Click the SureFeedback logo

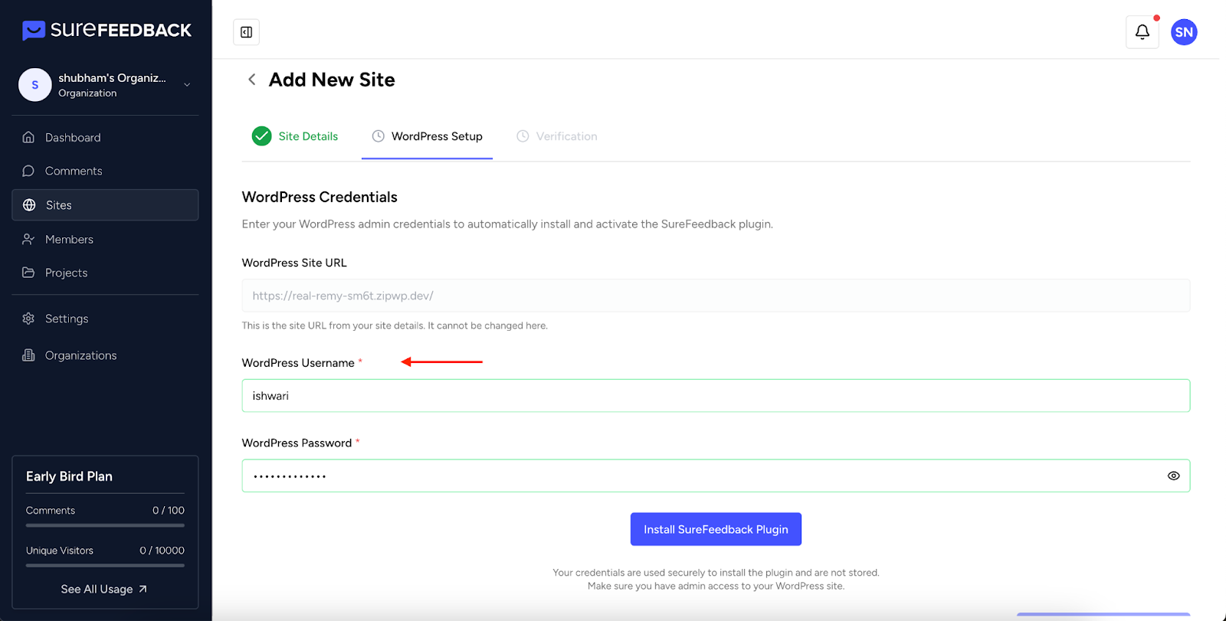107,31
